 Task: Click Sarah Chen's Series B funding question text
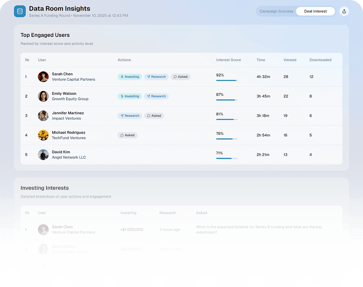[x=259, y=230]
